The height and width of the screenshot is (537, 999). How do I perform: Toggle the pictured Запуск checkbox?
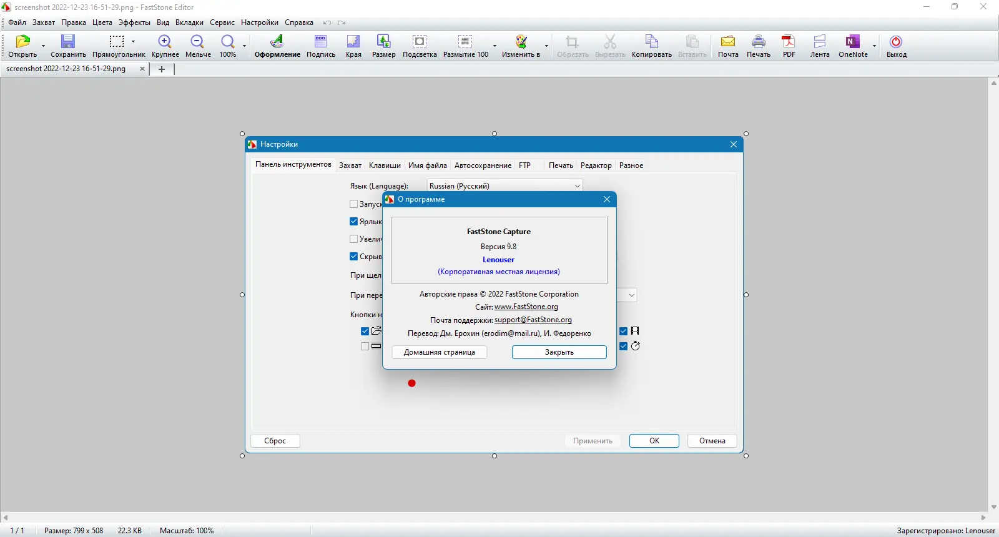pos(354,204)
